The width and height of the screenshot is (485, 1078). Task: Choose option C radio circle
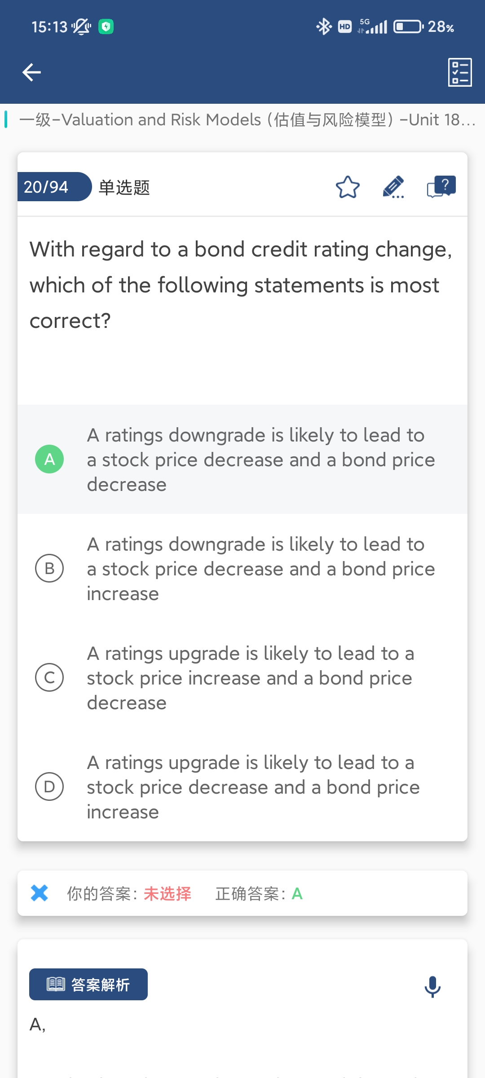(x=49, y=677)
